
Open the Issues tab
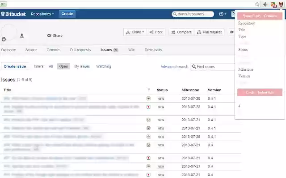109,50
